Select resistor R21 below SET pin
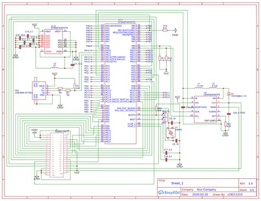 tap(225, 124)
